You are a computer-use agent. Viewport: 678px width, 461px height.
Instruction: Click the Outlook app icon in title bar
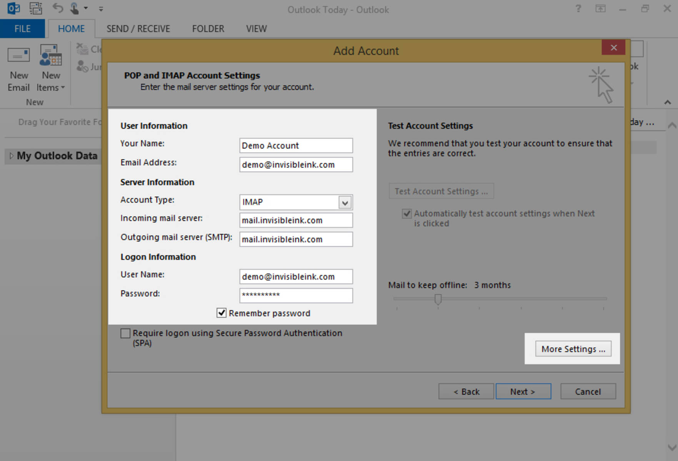(13, 8)
